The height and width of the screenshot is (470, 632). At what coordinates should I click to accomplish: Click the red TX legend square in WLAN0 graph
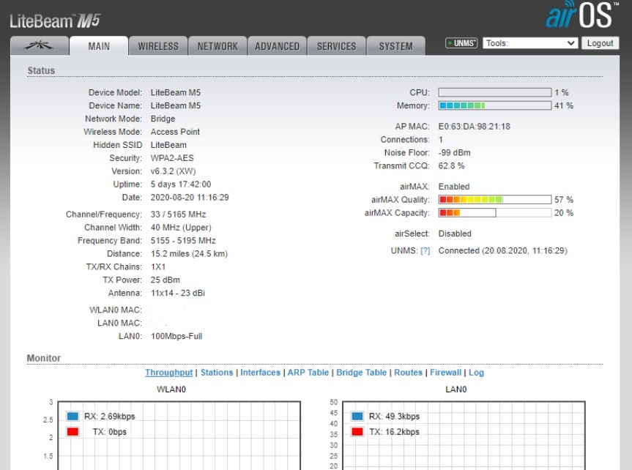click(x=73, y=432)
